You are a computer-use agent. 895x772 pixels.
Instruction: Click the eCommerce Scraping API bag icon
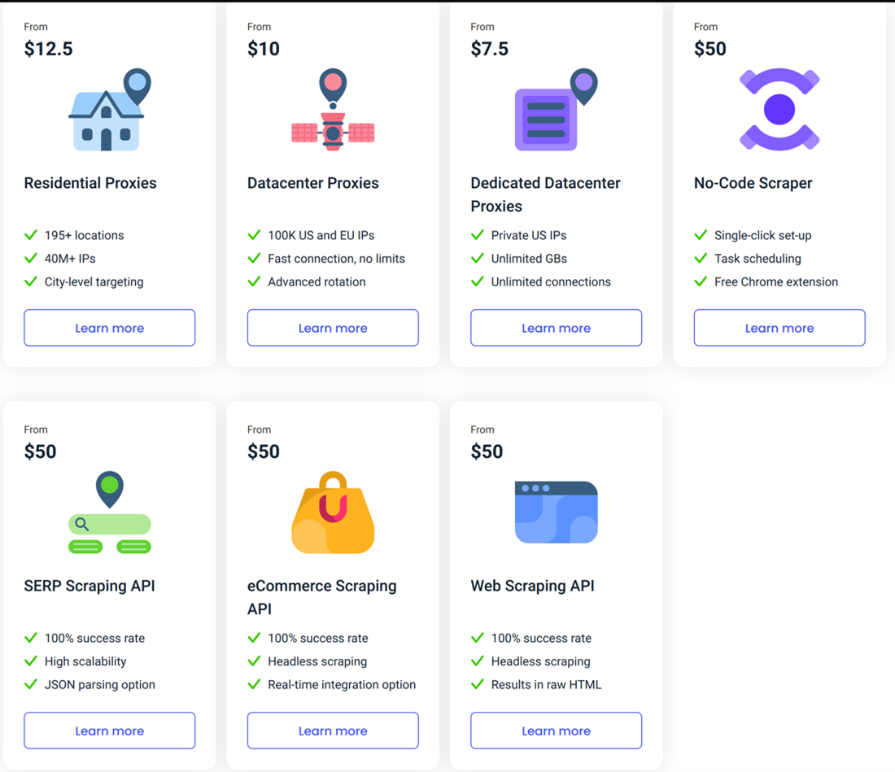[x=333, y=513]
